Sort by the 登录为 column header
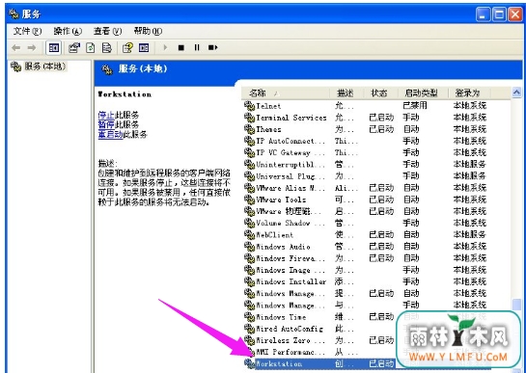The height and width of the screenshot is (373, 526). pyautogui.click(x=469, y=93)
